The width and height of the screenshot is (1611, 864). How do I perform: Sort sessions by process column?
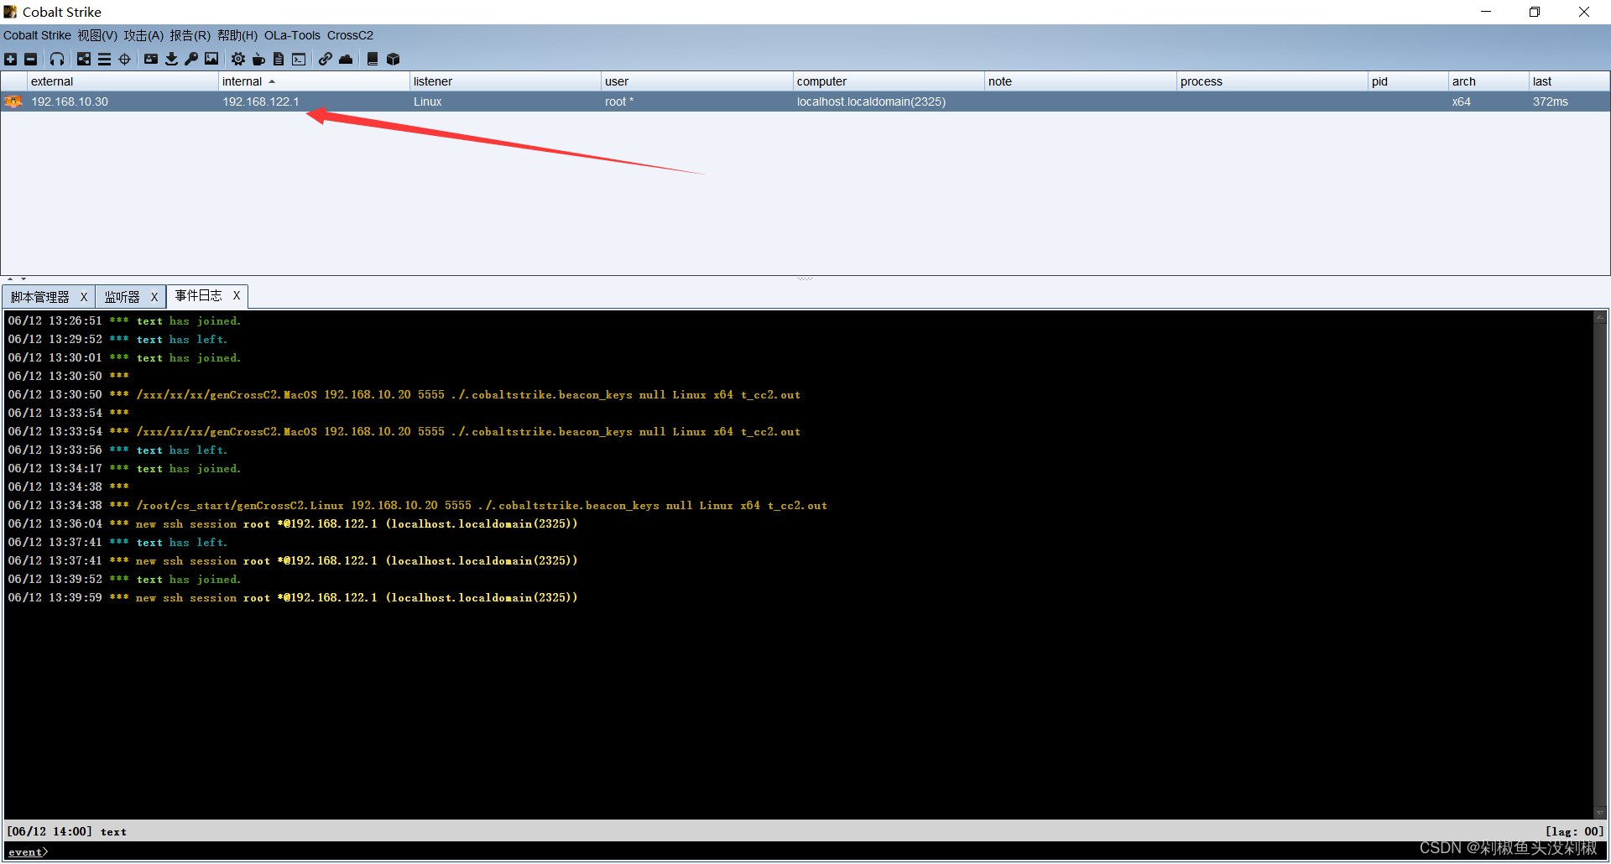tap(1272, 81)
